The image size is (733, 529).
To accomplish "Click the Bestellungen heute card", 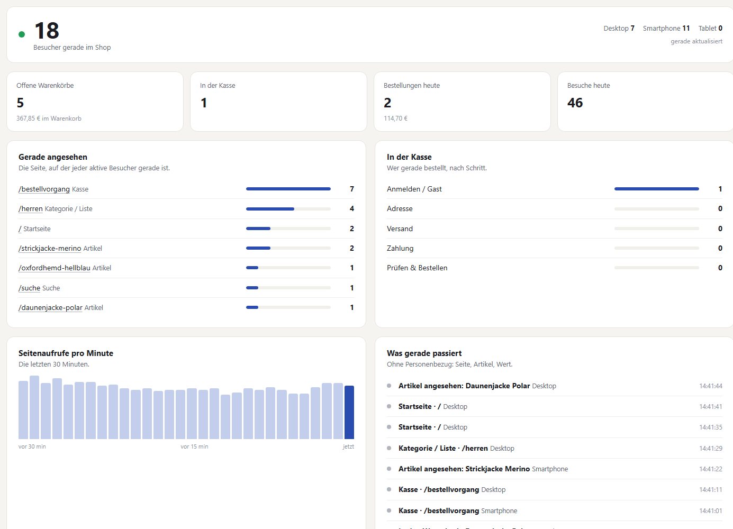I will tap(462, 102).
